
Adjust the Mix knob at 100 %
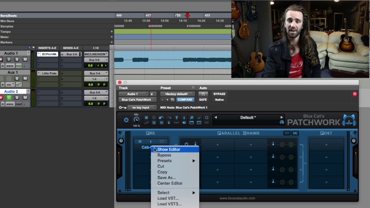pyautogui.click(x=136, y=120)
